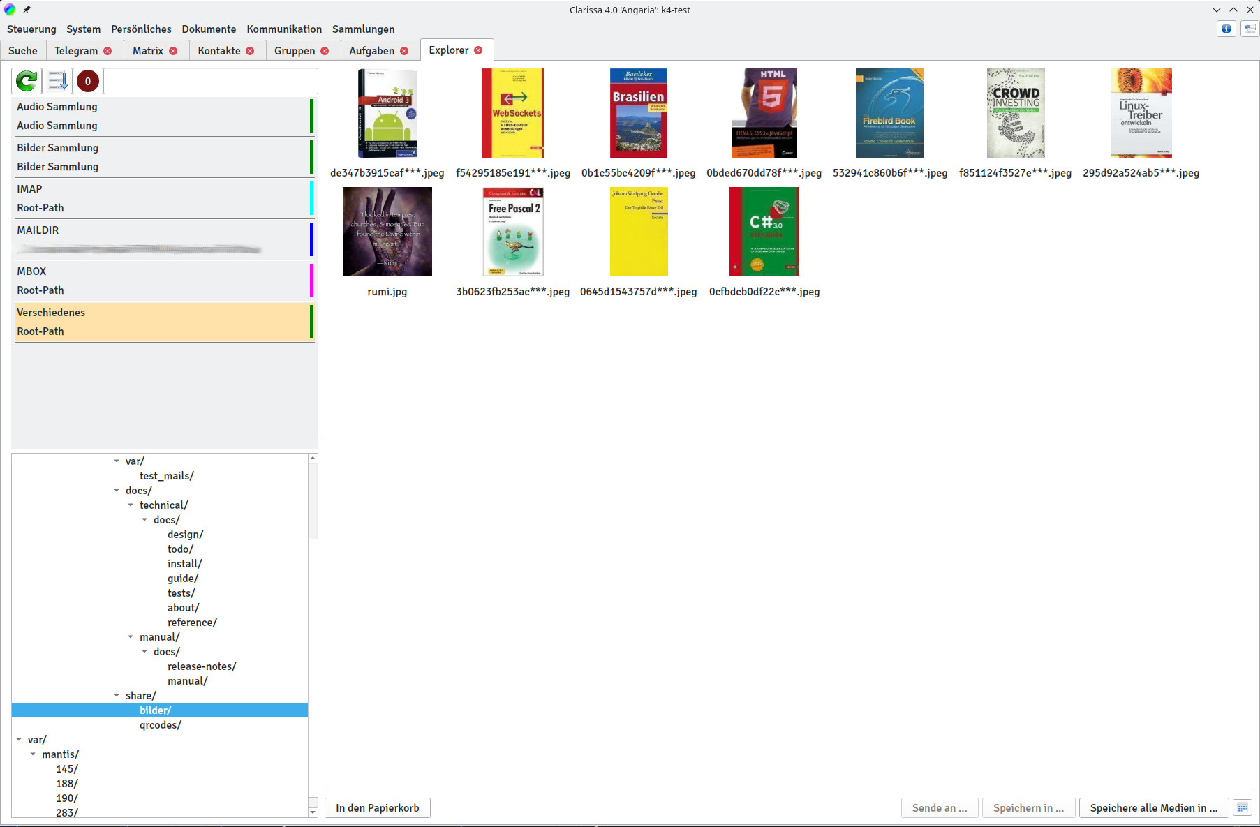Open the Sammlungen menu
The image size is (1260, 827).
(x=363, y=29)
